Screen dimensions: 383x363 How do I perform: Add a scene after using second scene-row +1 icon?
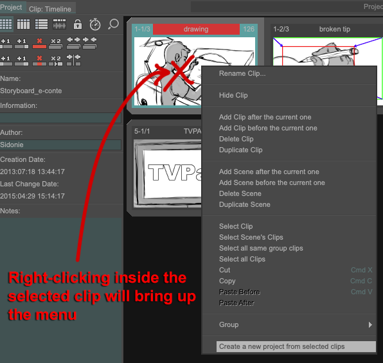21,43
